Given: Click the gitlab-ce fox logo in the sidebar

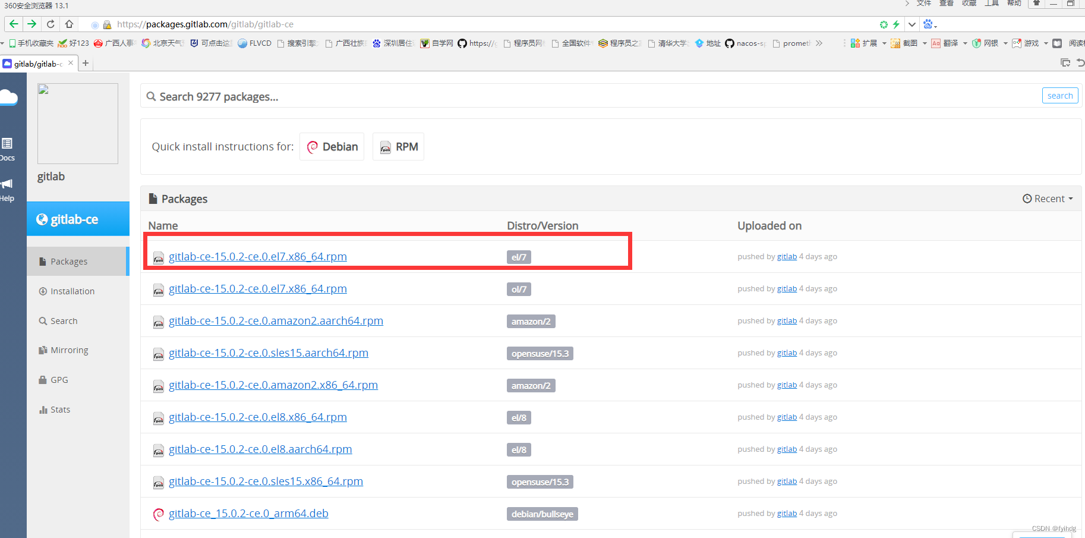Looking at the screenshot, I should click(x=42, y=219).
